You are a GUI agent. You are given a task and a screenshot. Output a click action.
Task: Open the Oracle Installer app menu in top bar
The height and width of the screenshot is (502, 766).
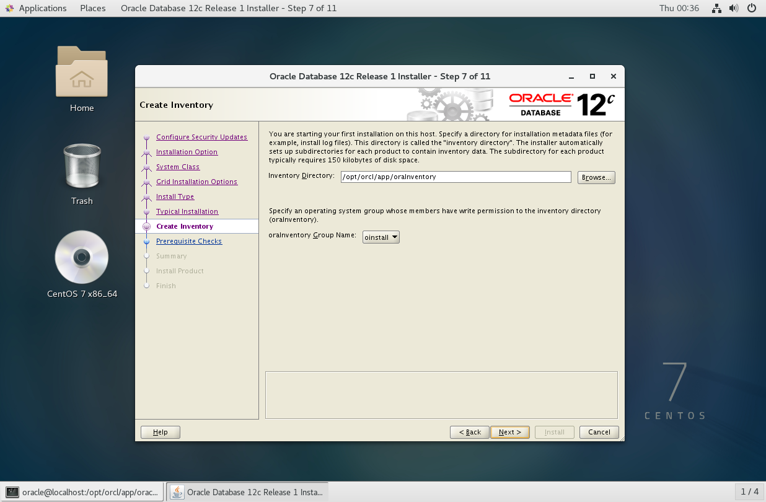click(229, 8)
